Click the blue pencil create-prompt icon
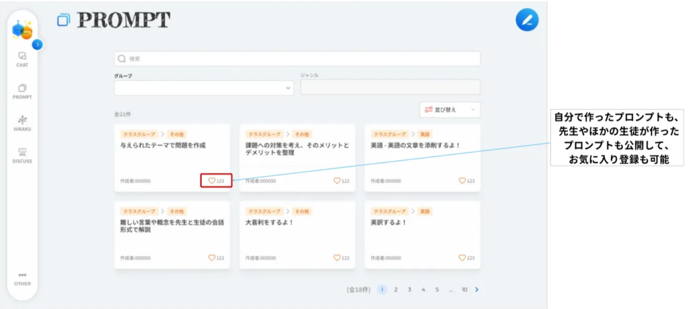The height and width of the screenshot is (309, 689). (527, 20)
